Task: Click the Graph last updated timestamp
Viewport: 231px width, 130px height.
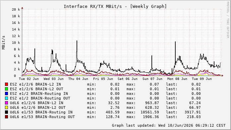Action: (x=169, y=125)
